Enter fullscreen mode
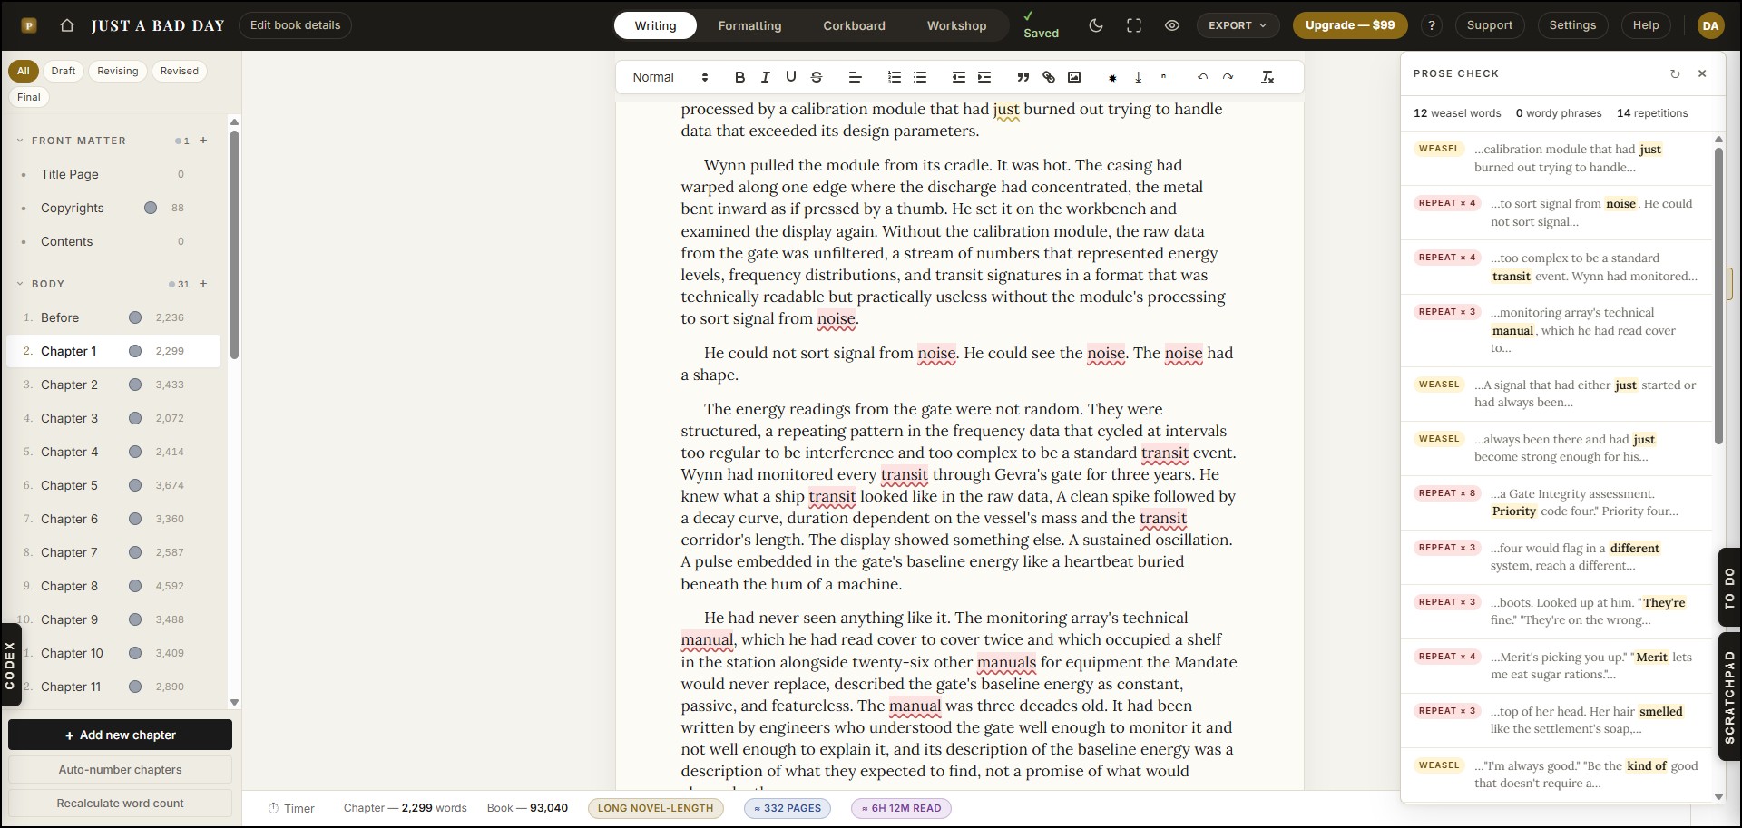 pos(1133,25)
